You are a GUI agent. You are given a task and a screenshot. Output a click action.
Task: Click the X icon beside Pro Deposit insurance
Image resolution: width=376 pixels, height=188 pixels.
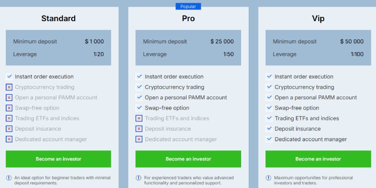pos(139,129)
